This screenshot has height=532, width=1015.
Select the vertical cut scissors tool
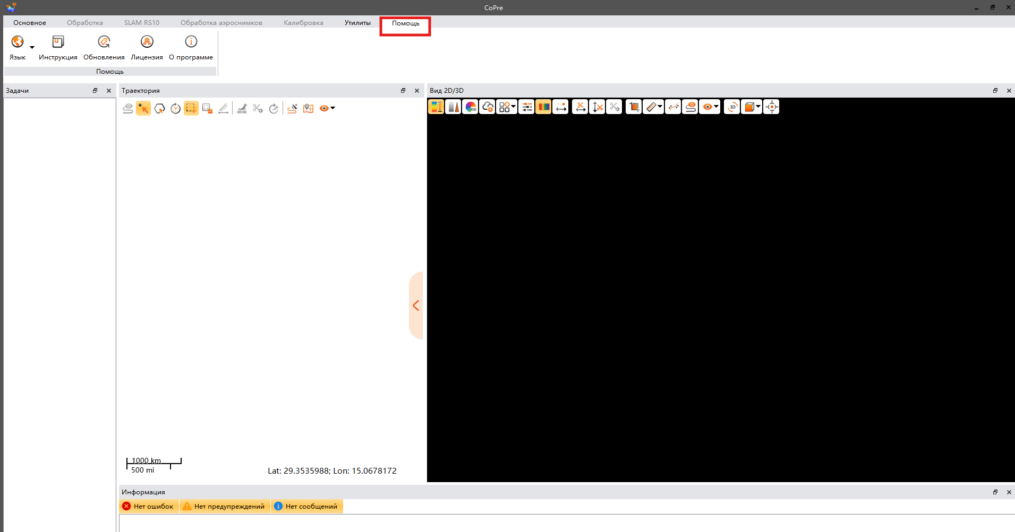pyautogui.click(x=597, y=107)
